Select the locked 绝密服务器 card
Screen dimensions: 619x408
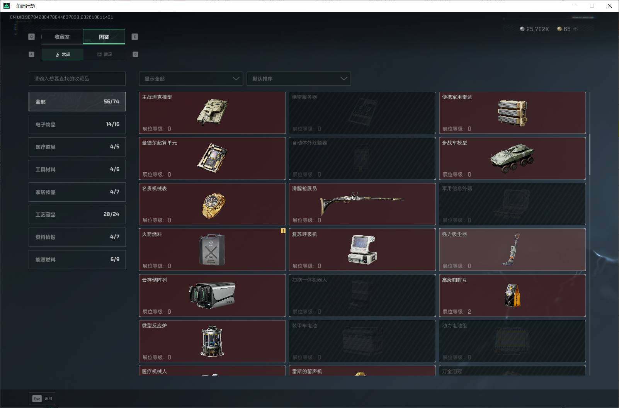(x=362, y=113)
